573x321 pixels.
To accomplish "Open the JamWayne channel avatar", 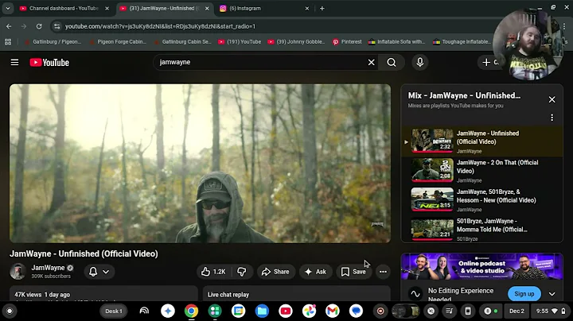I will coord(18,272).
